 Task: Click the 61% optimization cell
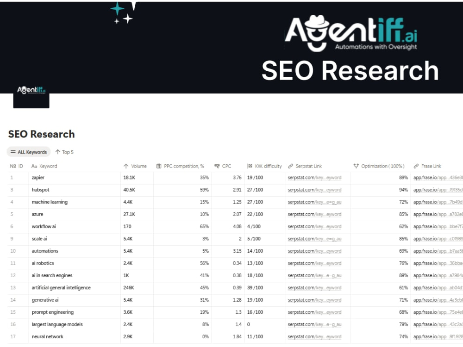[x=381, y=288]
